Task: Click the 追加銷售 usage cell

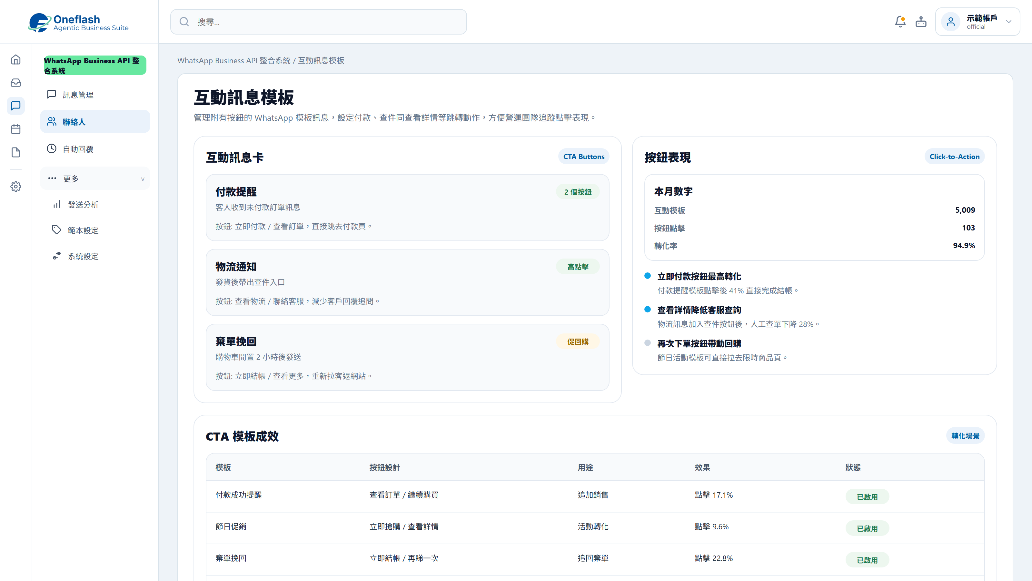Action: pyautogui.click(x=593, y=495)
